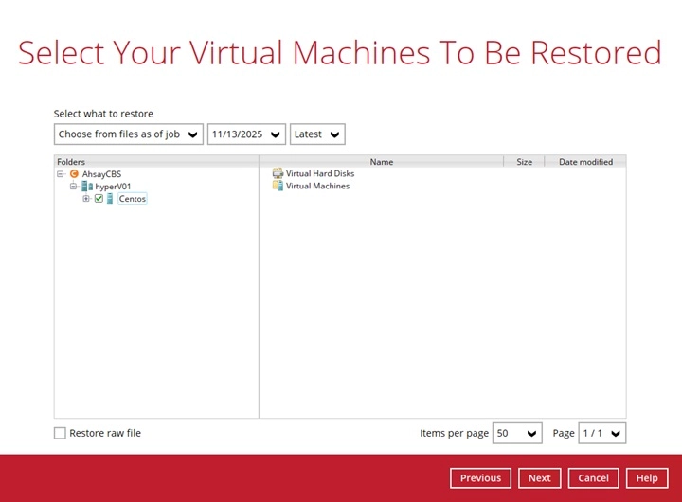Click the Next button
This screenshot has width=682, height=502.
pyautogui.click(x=540, y=478)
